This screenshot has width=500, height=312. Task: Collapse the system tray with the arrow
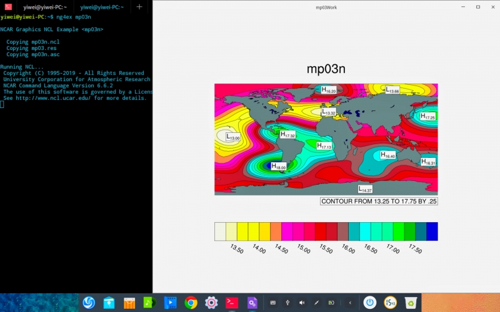(350, 303)
